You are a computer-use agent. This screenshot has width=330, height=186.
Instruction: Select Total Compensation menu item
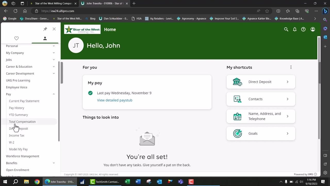22,122
